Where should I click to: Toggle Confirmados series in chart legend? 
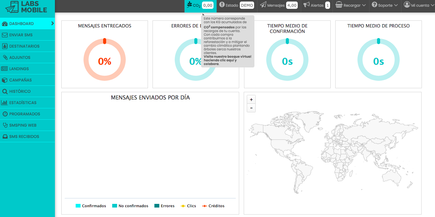click(91, 206)
